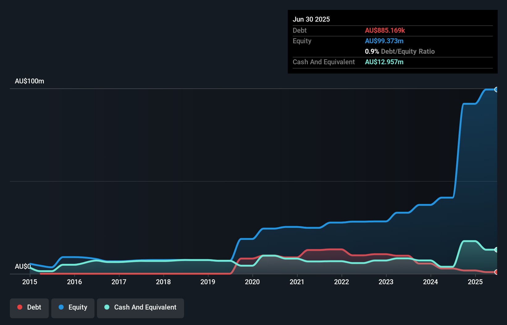The width and height of the screenshot is (507, 325).
Task: Click the 2023 x-axis label
Action: click(x=386, y=282)
